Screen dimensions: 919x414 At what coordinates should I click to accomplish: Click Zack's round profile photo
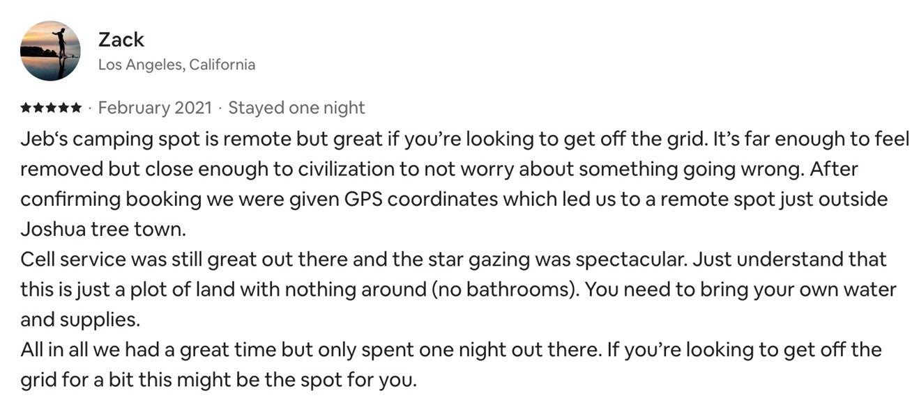point(50,51)
